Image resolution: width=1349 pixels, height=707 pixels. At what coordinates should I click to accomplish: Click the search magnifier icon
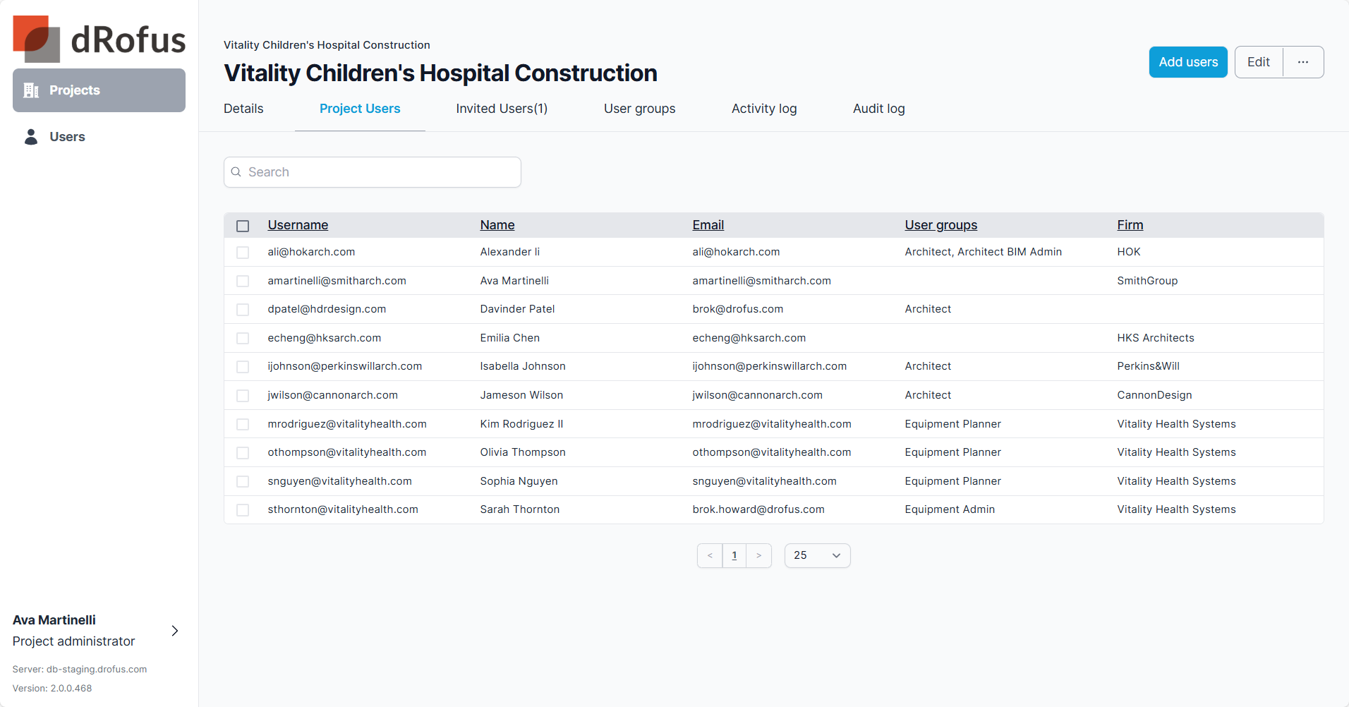(x=236, y=172)
